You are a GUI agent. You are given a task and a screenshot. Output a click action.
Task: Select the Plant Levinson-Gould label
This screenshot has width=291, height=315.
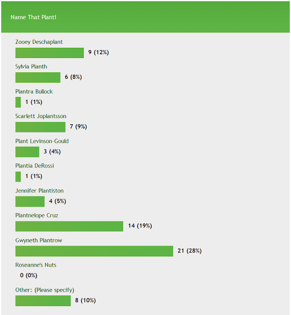point(42,141)
